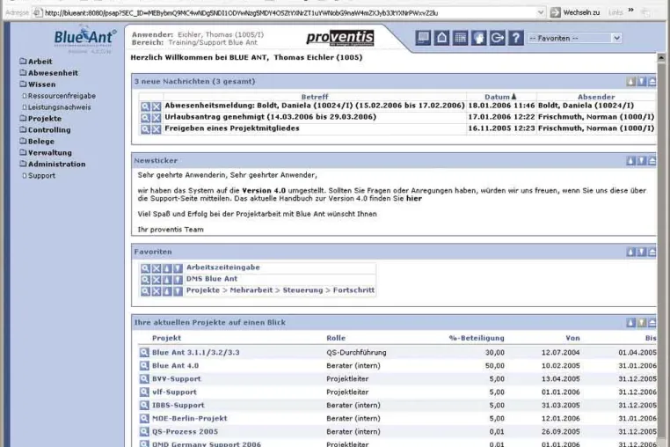Sort messages by Datum column header
Image resolution: width=670 pixels, height=447 pixels.
[x=500, y=97]
